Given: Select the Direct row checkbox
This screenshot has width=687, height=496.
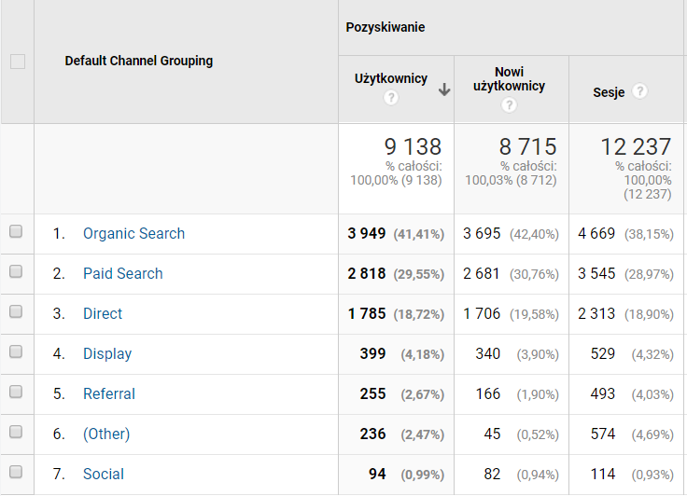Looking at the screenshot, I should [16, 312].
